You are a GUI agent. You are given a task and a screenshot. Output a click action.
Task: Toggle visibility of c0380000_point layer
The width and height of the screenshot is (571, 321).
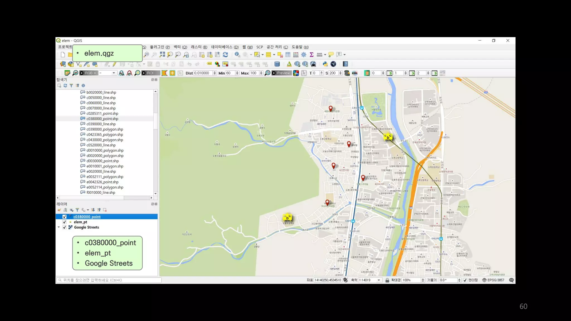pyautogui.click(x=64, y=217)
